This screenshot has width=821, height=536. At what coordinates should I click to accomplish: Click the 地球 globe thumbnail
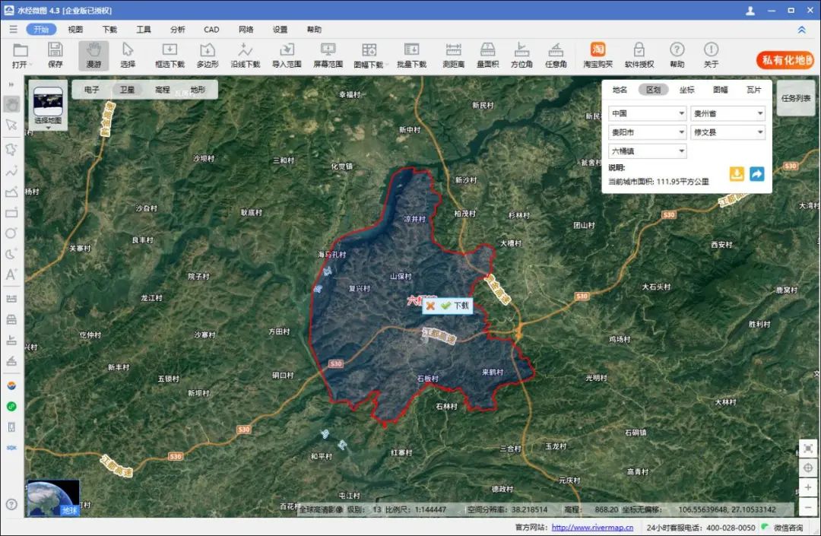pos(53,497)
